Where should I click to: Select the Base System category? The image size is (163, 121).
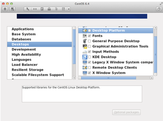pos(39,34)
